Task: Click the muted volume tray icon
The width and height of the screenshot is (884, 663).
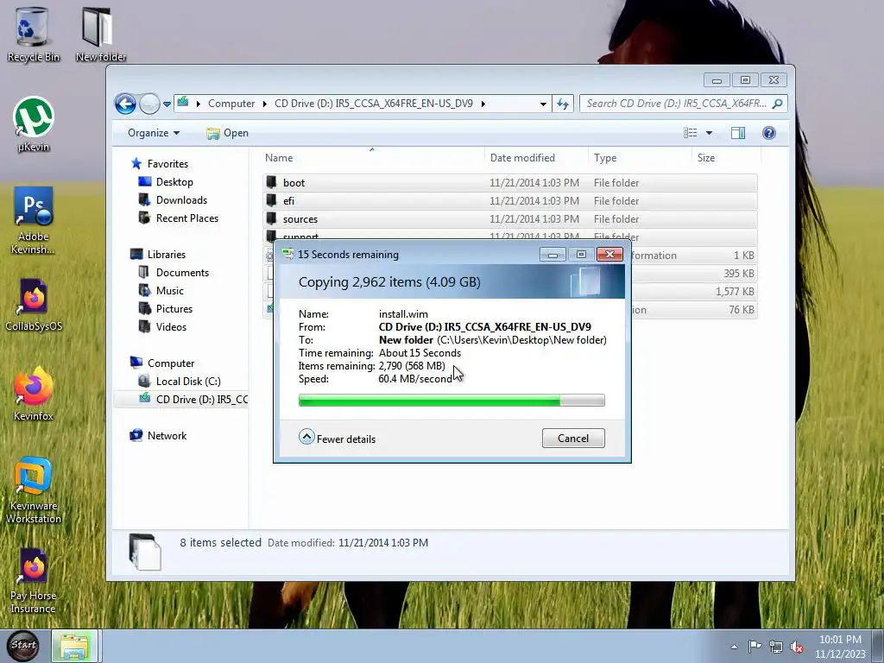Action: (x=797, y=647)
